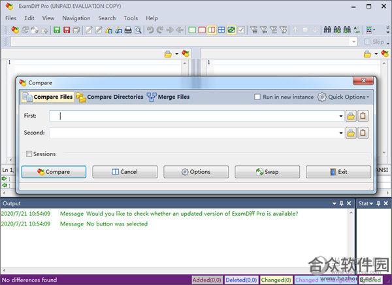392x285 pixels.
Task: Enable Run in new instance checkbox
Action: [257, 97]
